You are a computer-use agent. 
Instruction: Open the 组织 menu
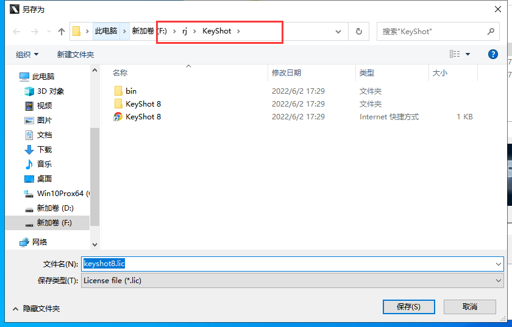[x=27, y=55]
